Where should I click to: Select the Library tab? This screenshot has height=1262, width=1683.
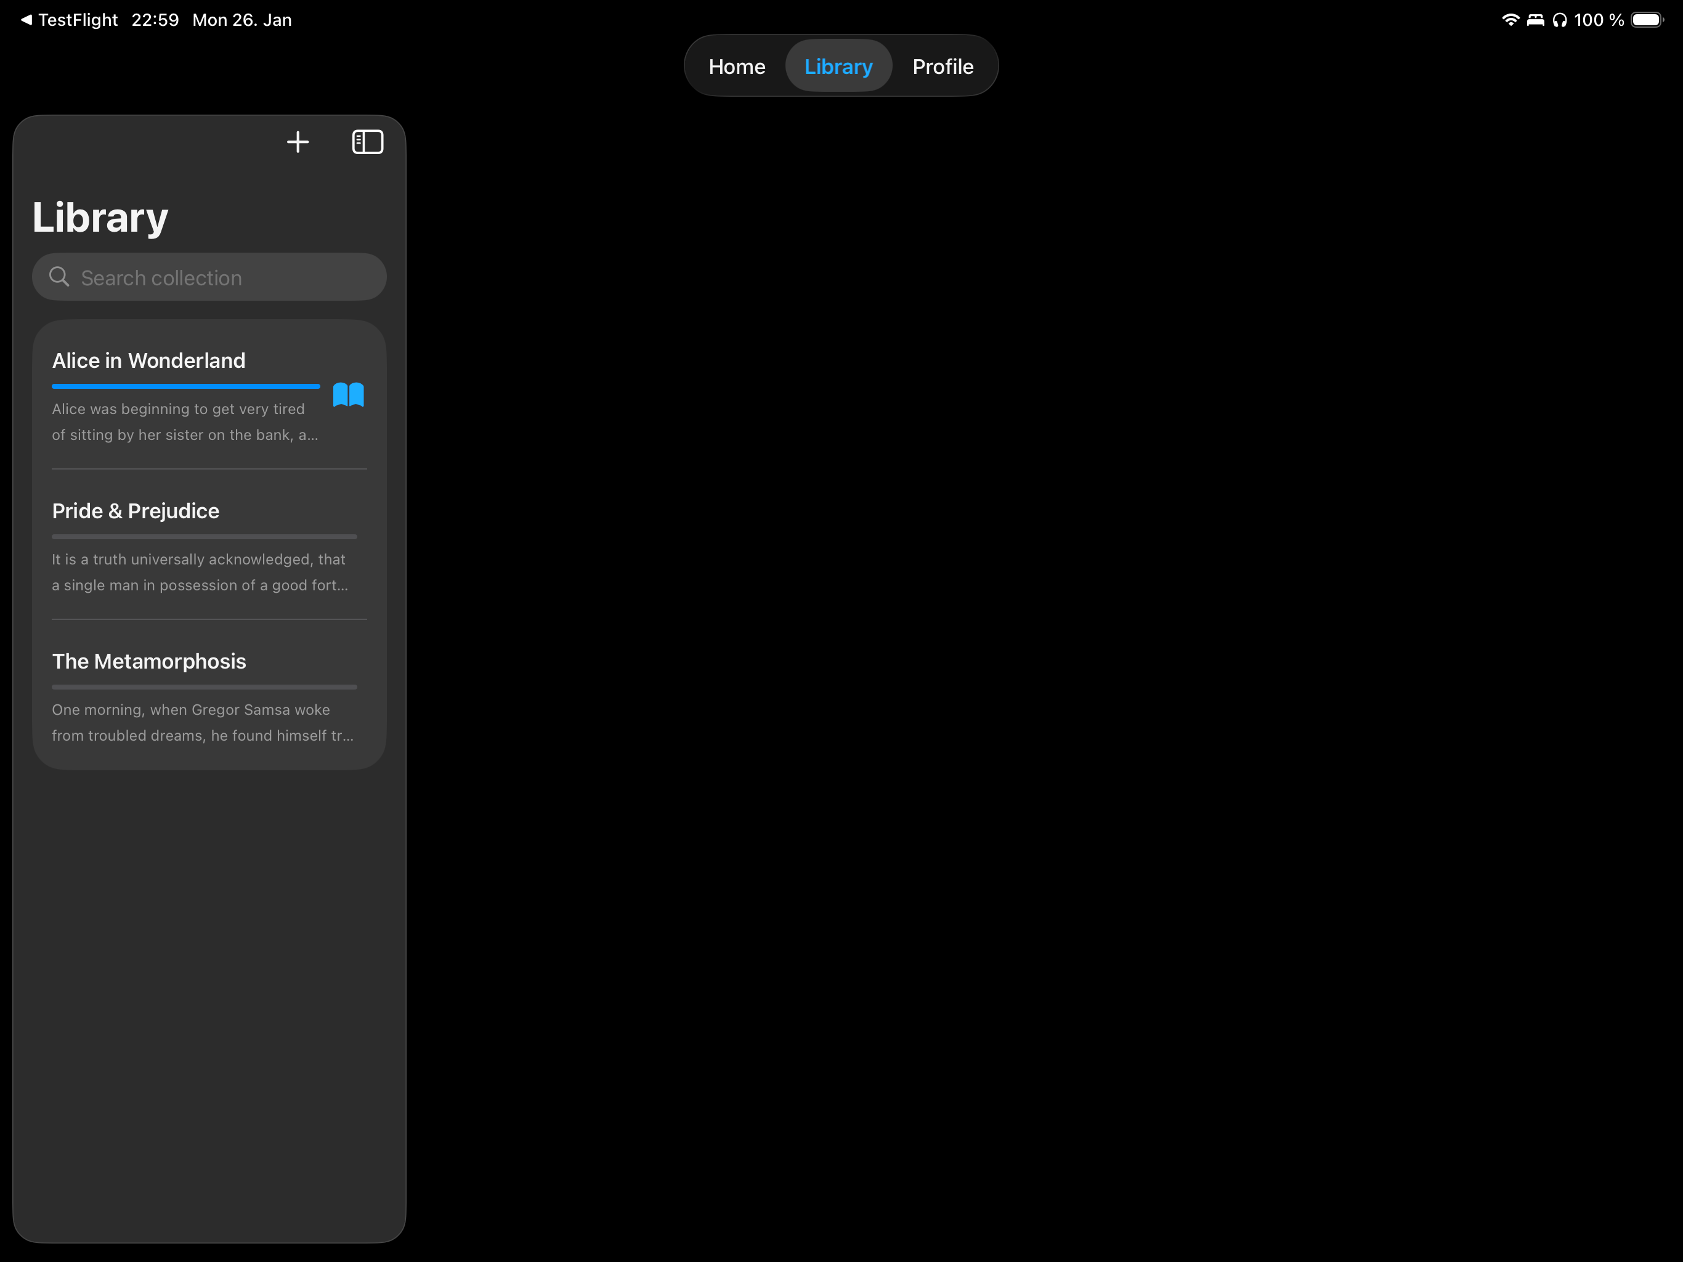(x=838, y=66)
